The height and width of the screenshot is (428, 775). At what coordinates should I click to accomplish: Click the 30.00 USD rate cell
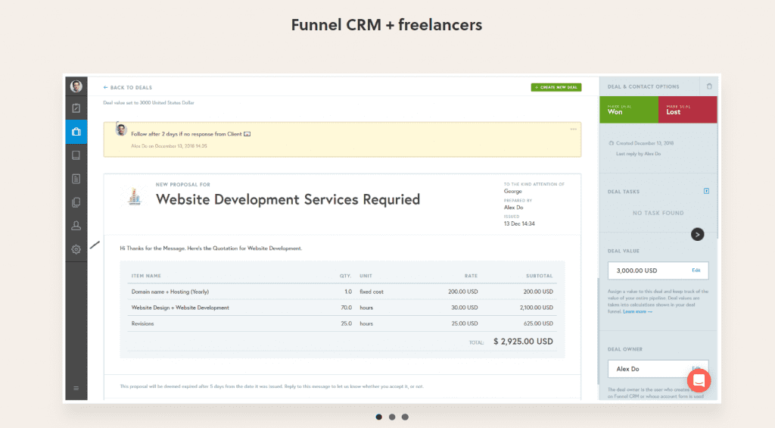[x=464, y=308]
